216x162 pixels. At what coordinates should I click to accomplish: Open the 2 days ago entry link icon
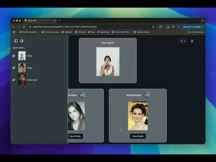coord(14,80)
